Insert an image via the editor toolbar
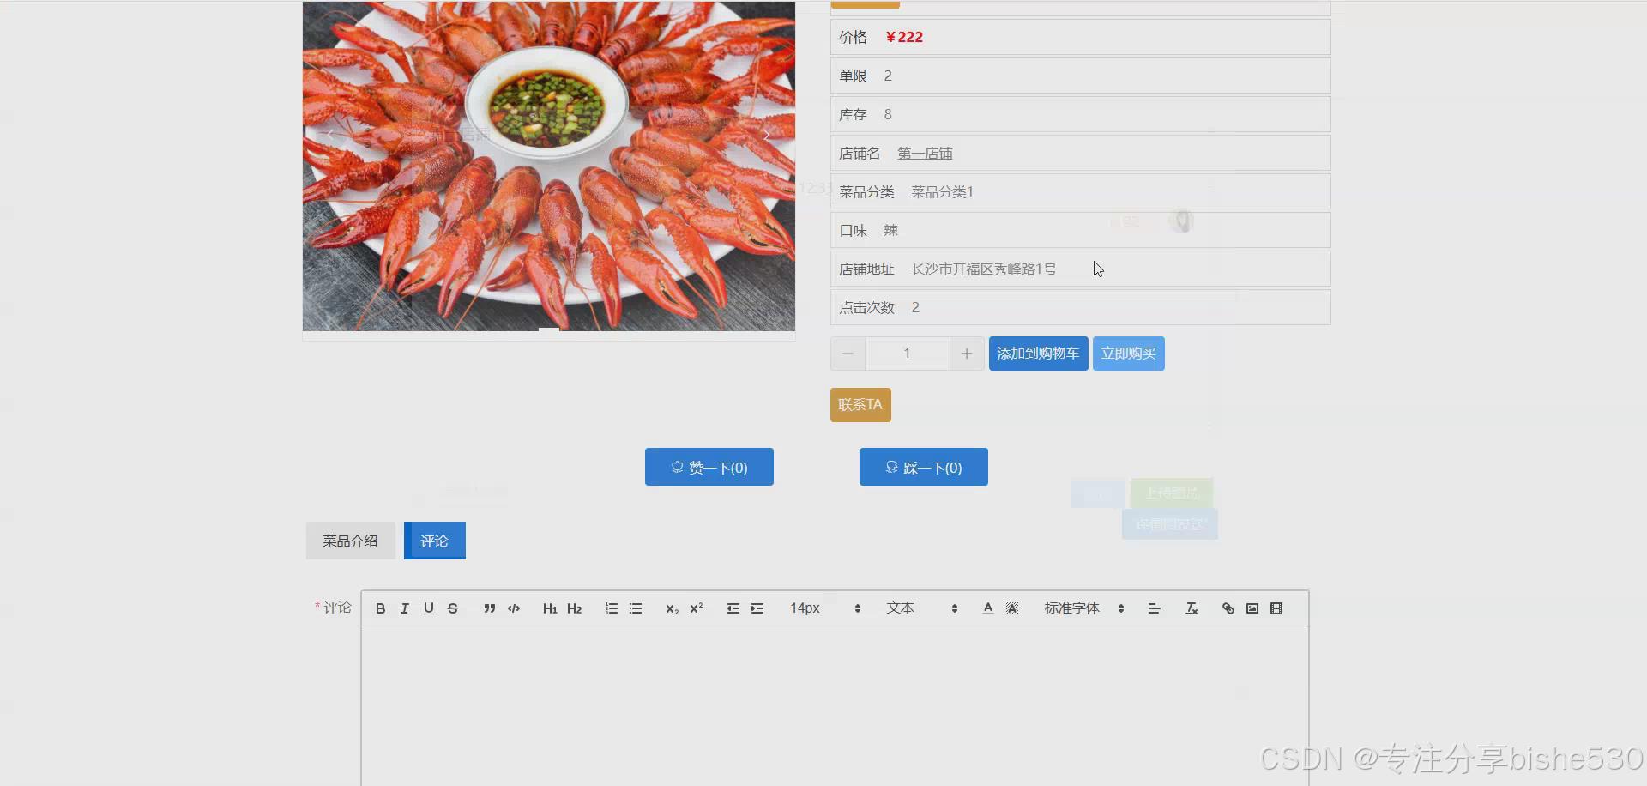This screenshot has height=786, width=1647. pyautogui.click(x=1252, y=608)
